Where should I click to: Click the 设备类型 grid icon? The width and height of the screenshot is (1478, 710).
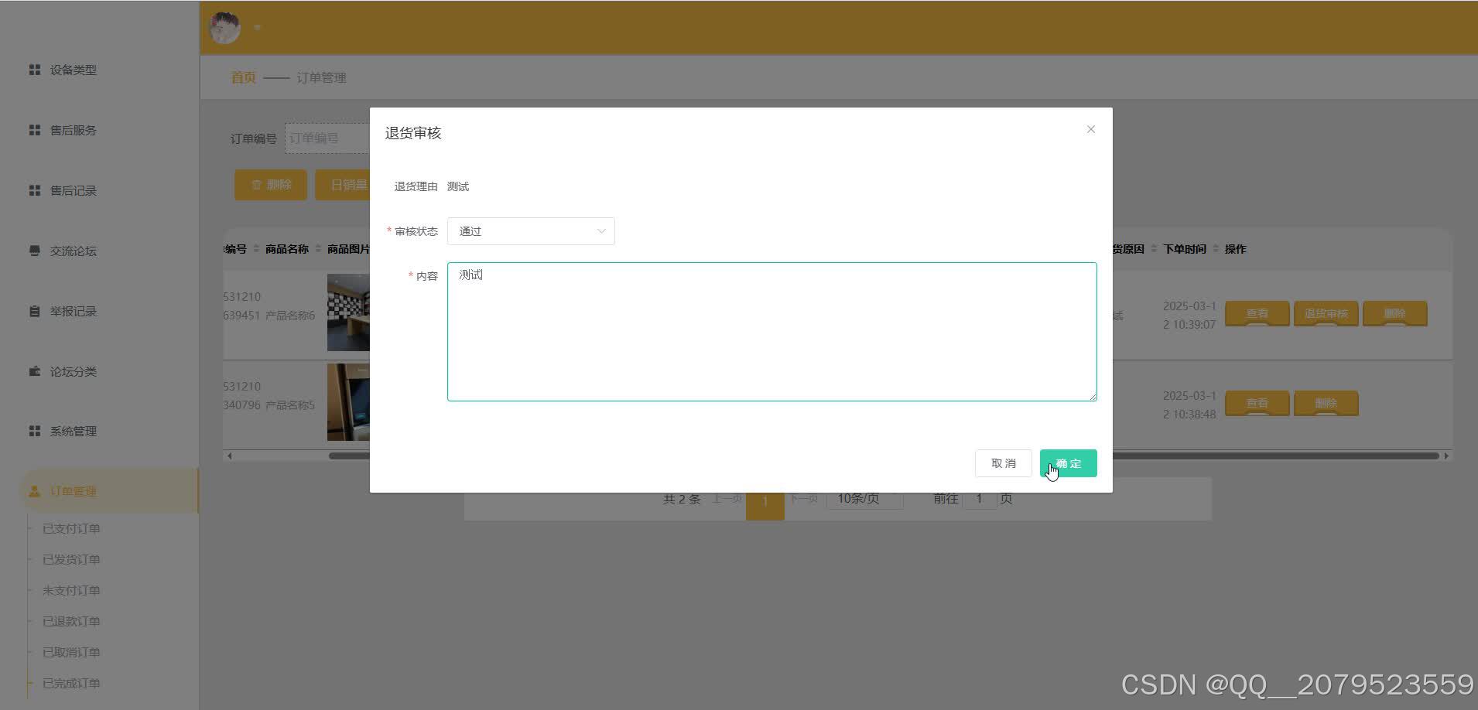(x=34, y=70)
